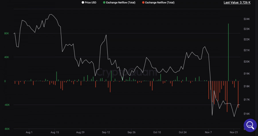Select the Oct 10 date label

point(157,132)
